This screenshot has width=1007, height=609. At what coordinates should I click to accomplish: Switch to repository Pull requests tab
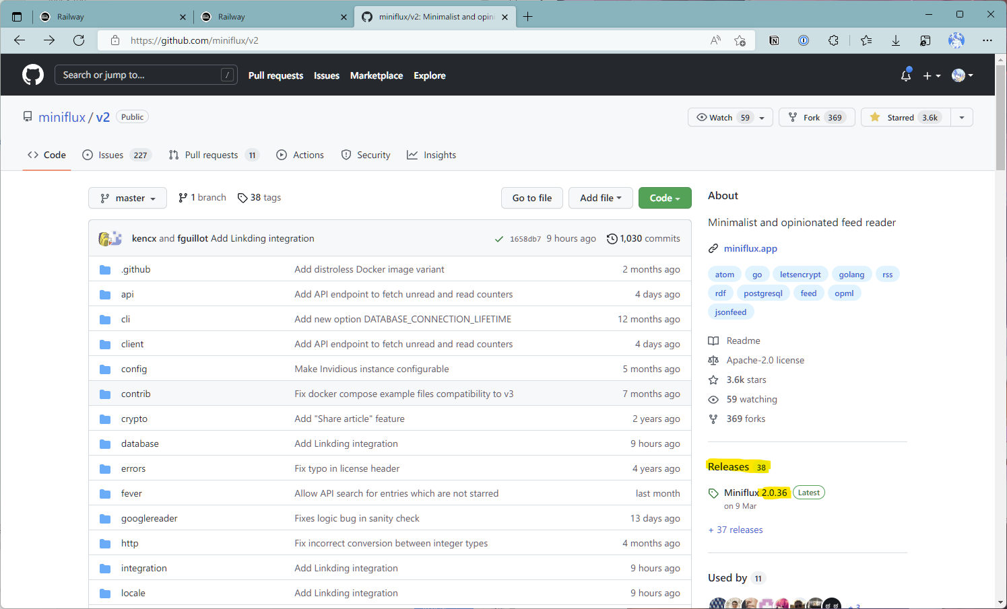coord(214,155)
